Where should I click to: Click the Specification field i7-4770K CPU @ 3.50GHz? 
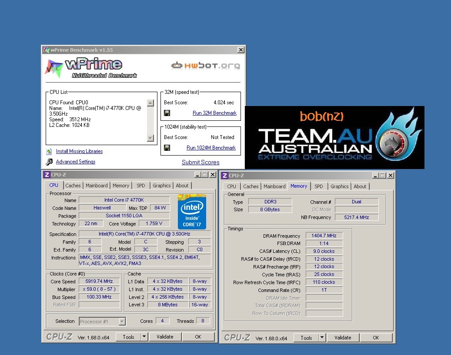pyautogui.click(x=144, y=234)
